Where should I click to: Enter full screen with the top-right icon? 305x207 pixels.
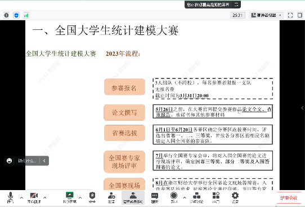pyautogui.click(x=290, y=15)
